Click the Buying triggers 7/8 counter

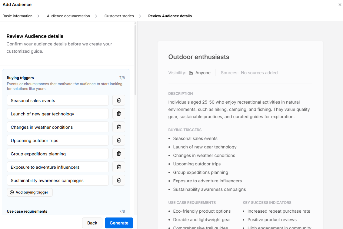(122, 78)
